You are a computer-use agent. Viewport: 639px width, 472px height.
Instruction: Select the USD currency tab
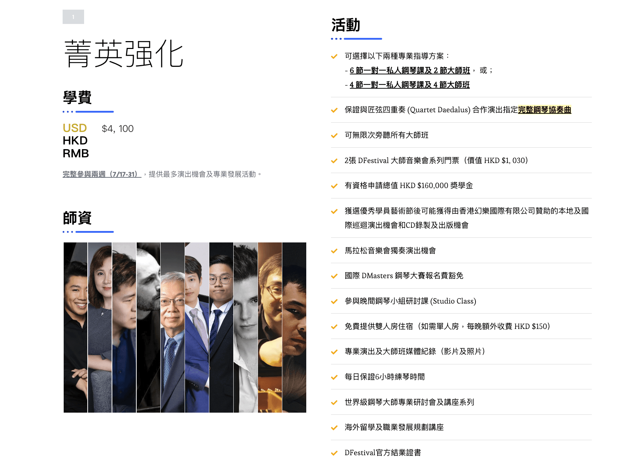click(75, 128)
